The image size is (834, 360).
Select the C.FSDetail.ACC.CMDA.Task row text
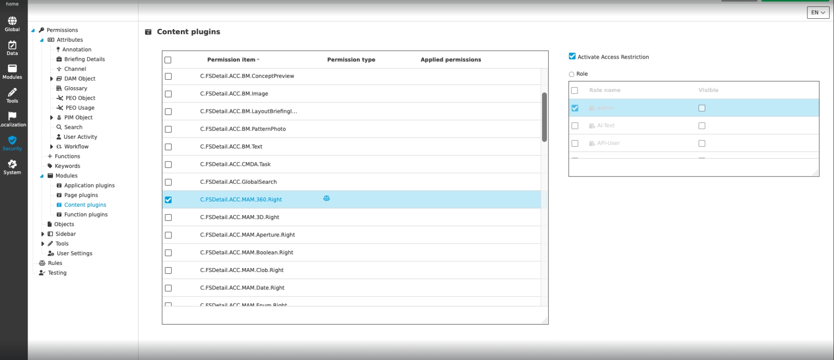[x=235, y=164]
